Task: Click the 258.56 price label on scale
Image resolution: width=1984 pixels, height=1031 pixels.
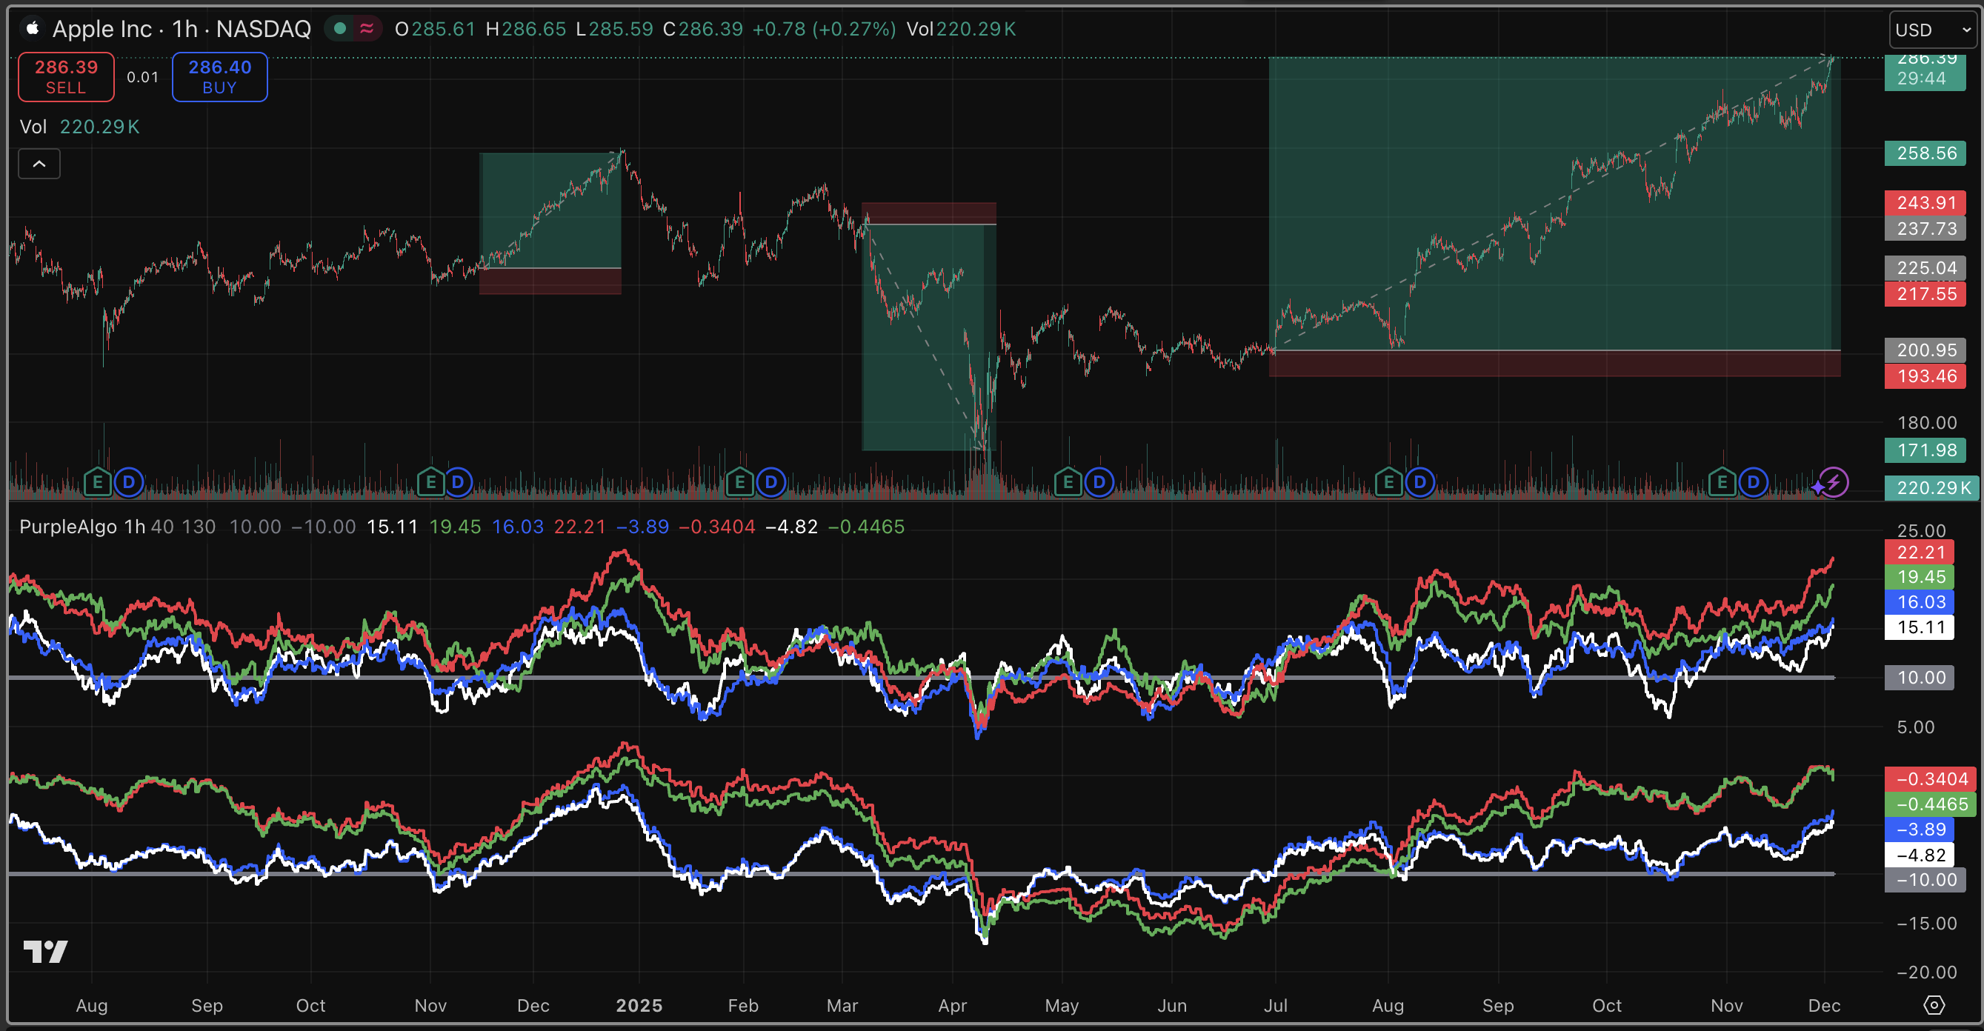Action: point(1925,153)
